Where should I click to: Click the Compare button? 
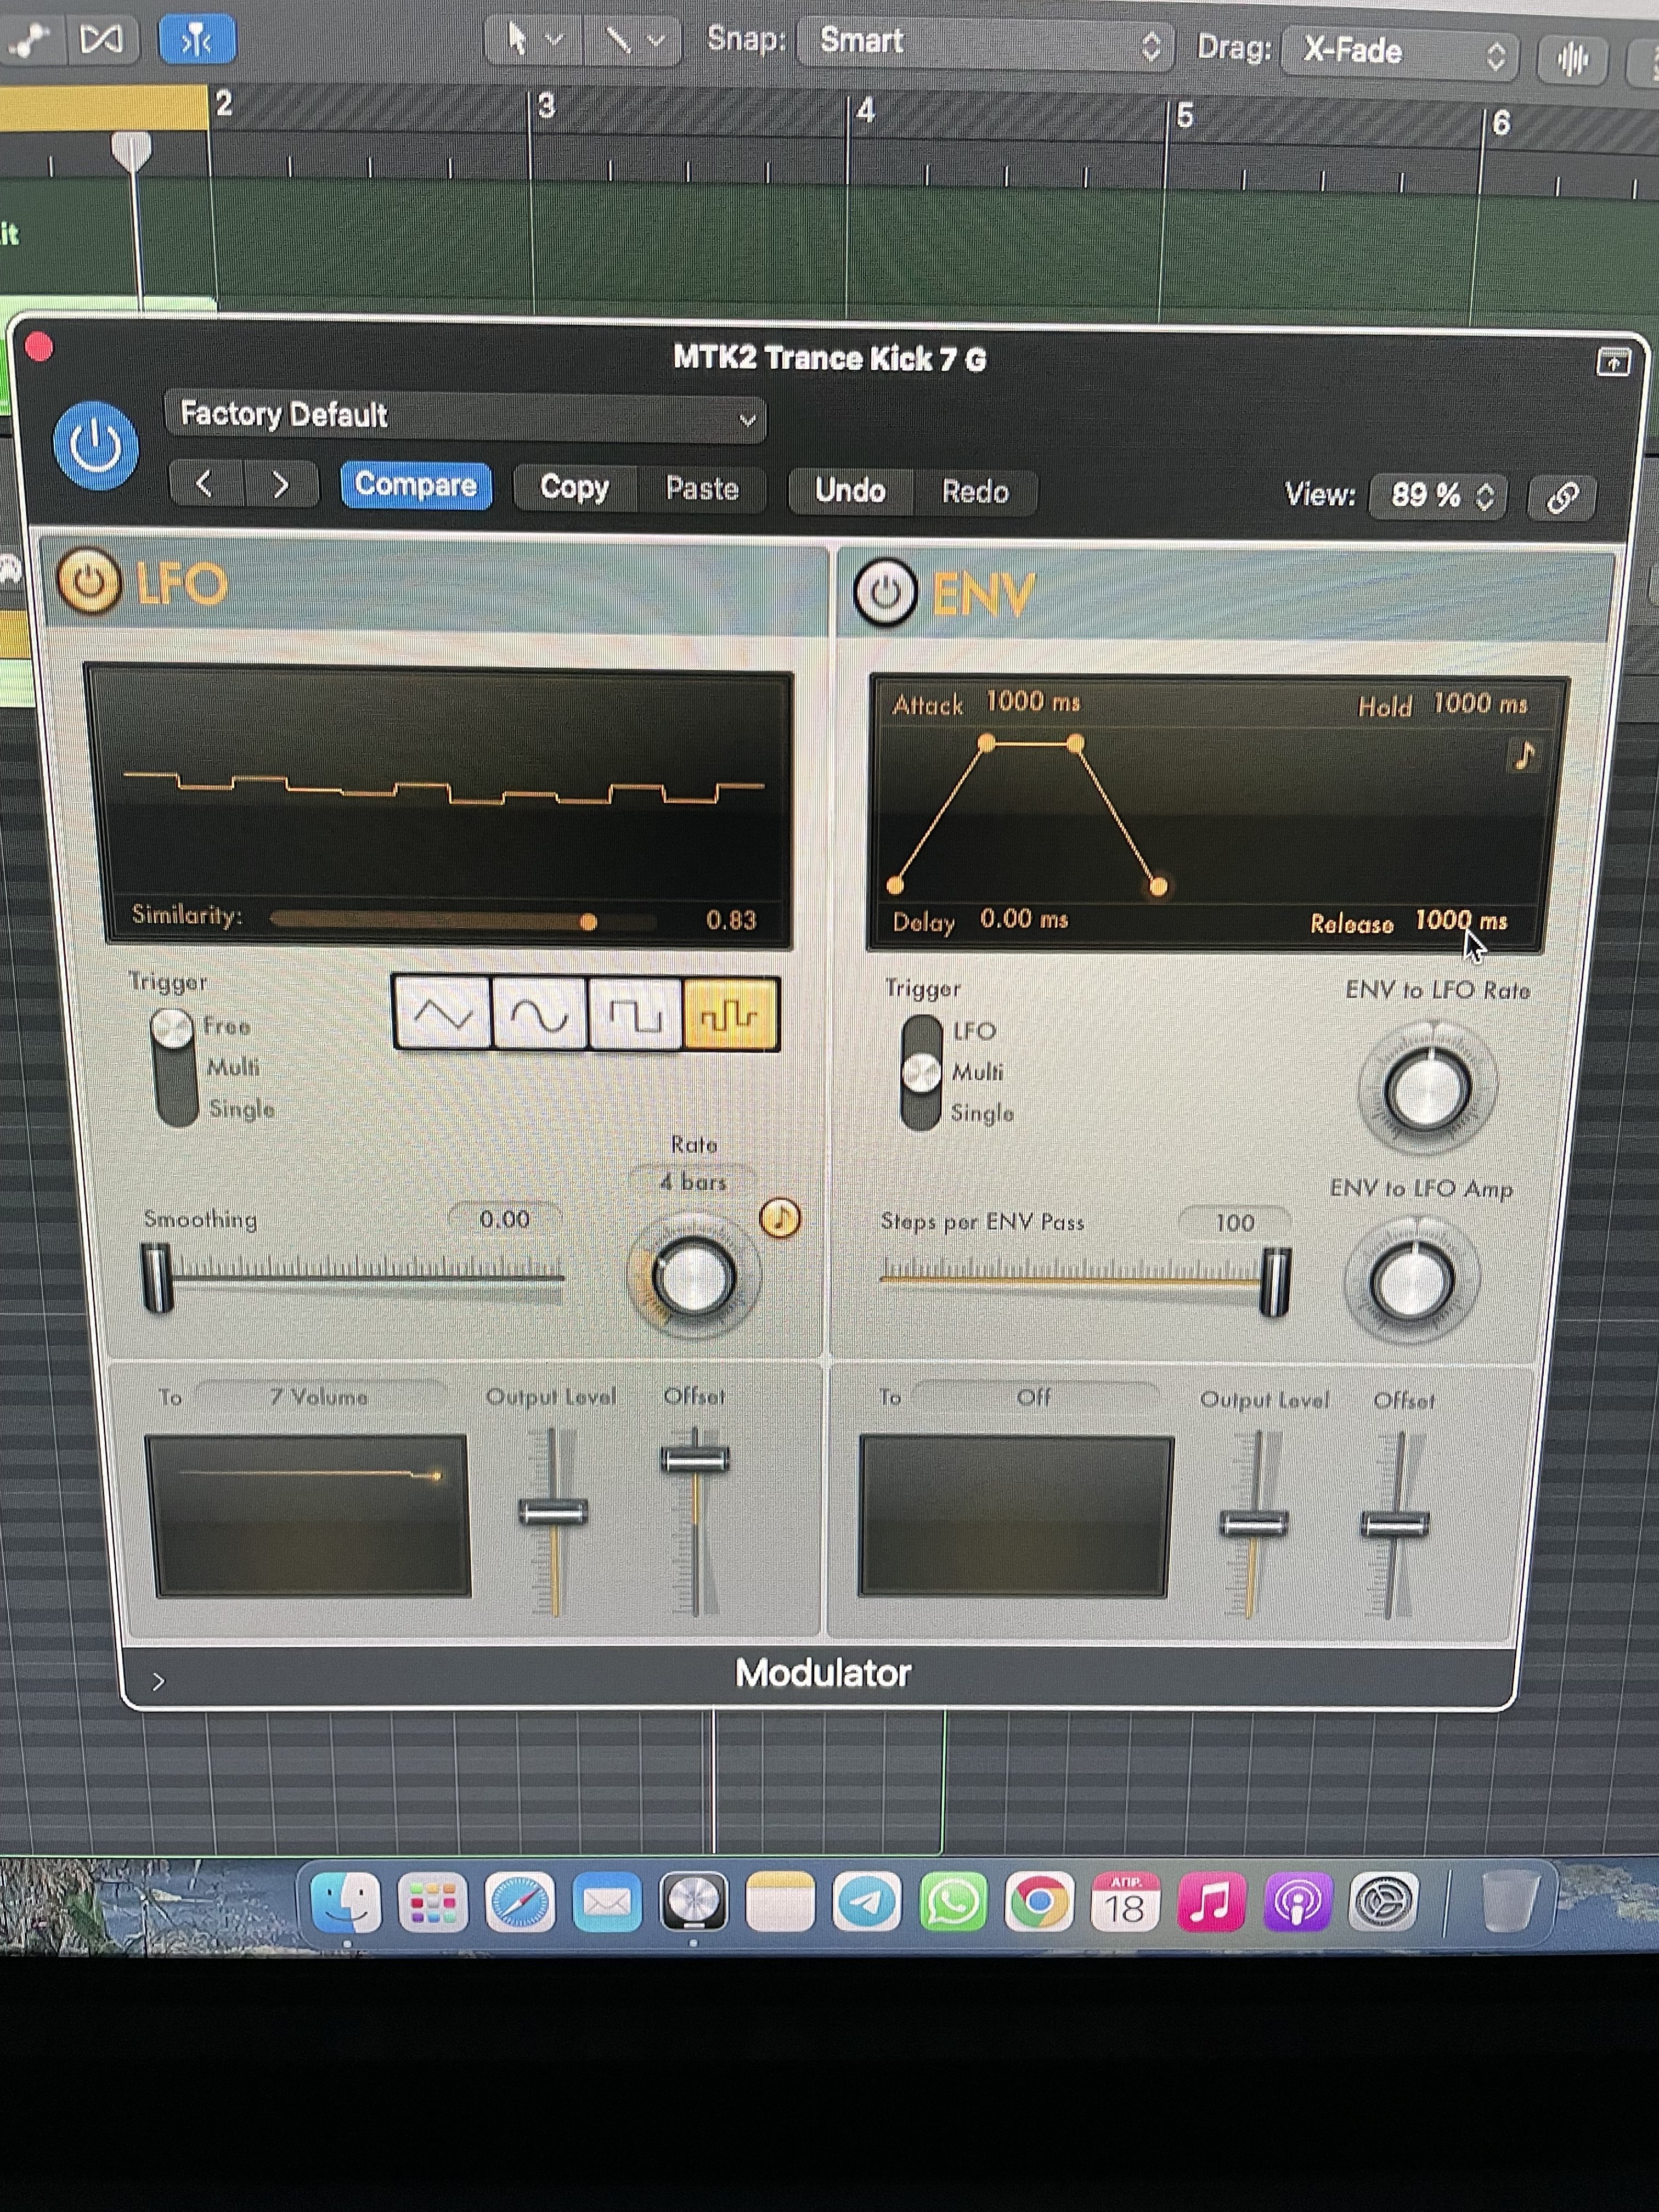click(416, 486)
